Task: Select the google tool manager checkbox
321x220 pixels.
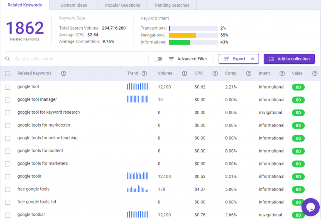Action: tap(7, 100)
